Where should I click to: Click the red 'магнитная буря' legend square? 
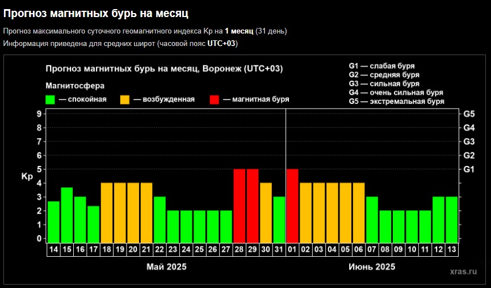click(x=215, y=99)
